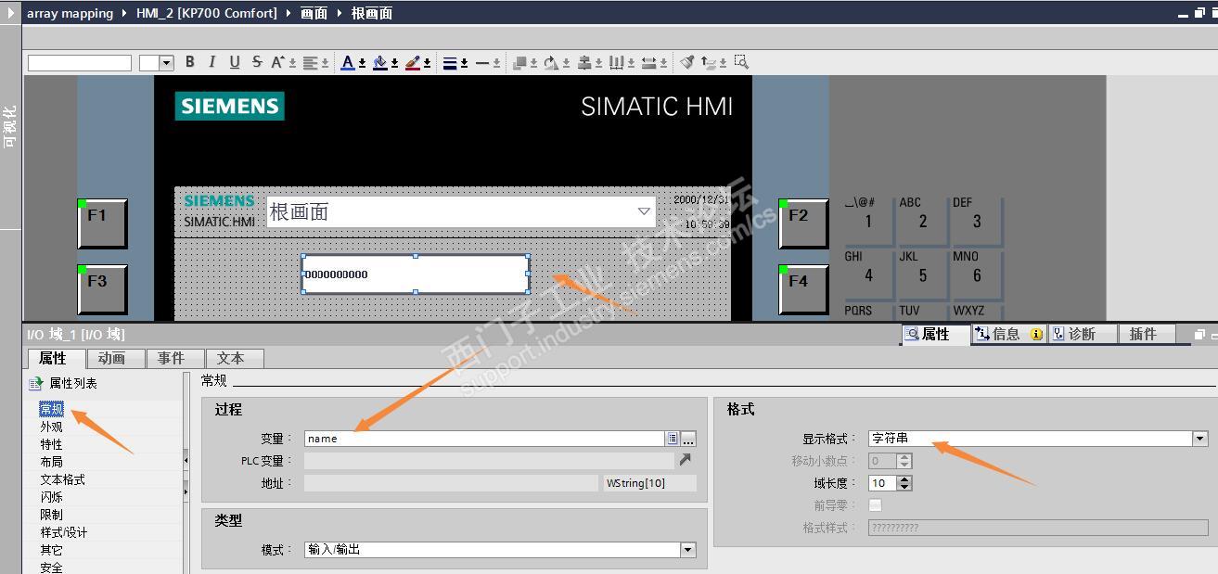Click the font name input box
This screenshot has width=1218, height=574.
80,63
